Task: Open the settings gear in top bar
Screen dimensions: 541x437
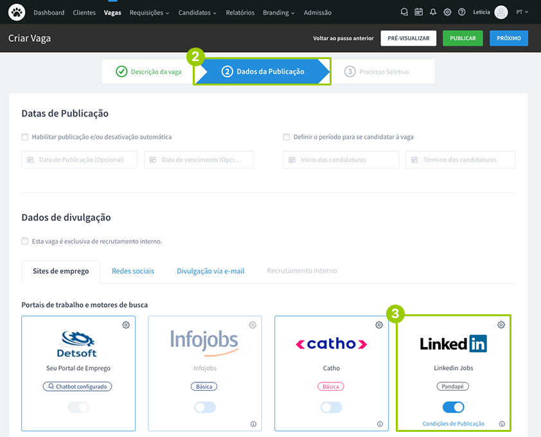Action: tap(447, 12)
